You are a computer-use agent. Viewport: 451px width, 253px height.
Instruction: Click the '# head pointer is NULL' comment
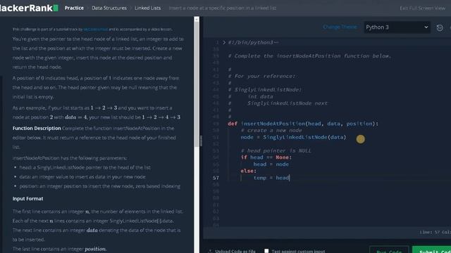pos(276,150)
